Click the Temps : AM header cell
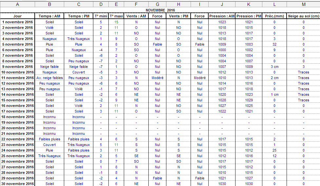This screenshot has height=186, width=320. 49,16
